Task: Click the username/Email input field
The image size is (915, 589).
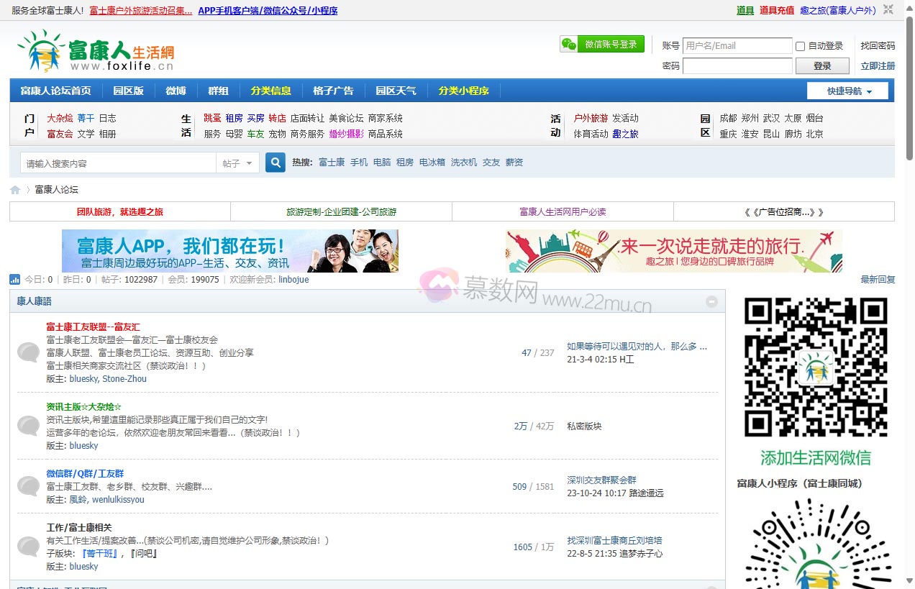Action: coord(737,46)
